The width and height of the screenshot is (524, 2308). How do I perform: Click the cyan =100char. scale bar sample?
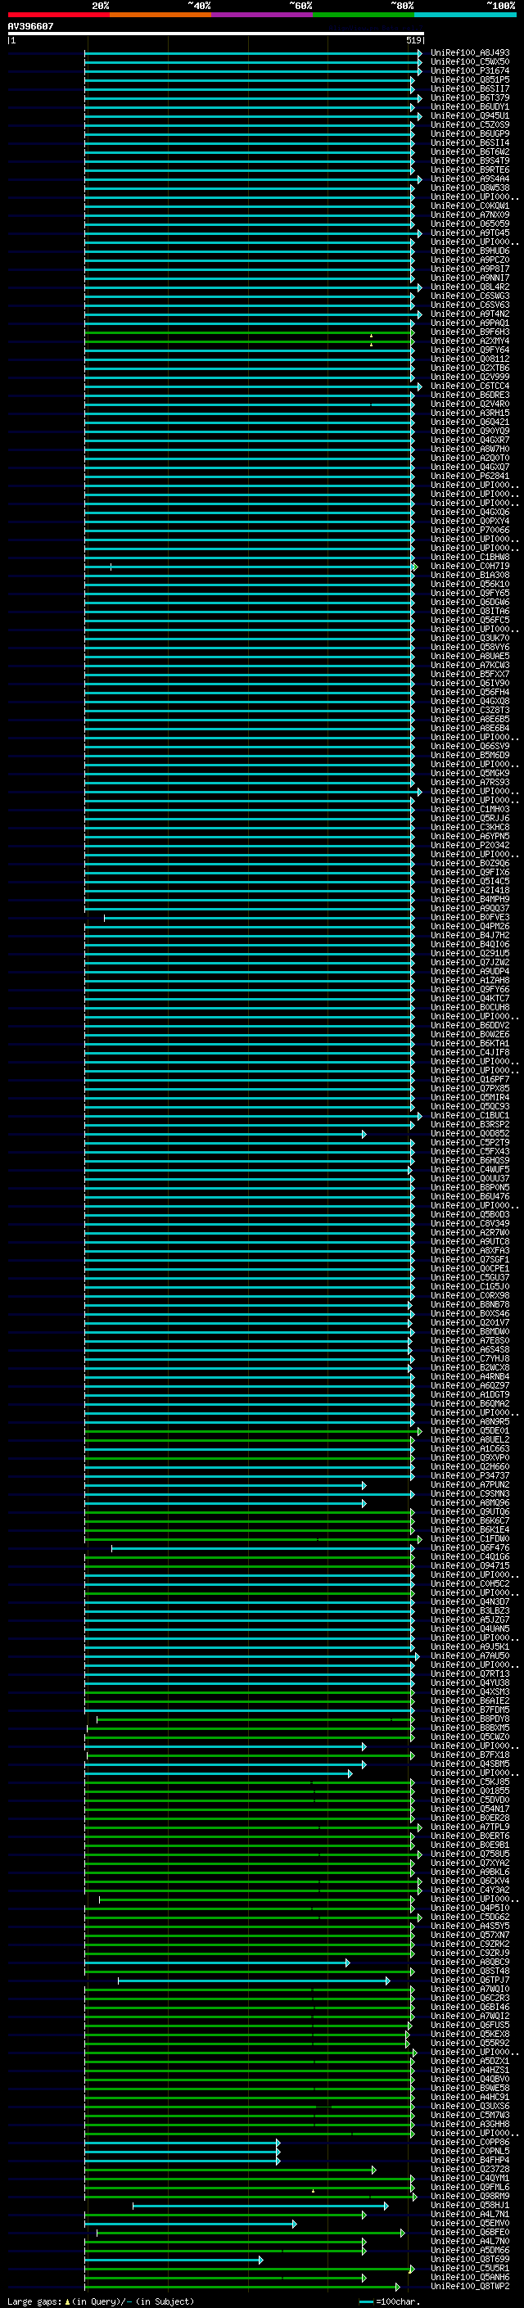point(366,2301)
